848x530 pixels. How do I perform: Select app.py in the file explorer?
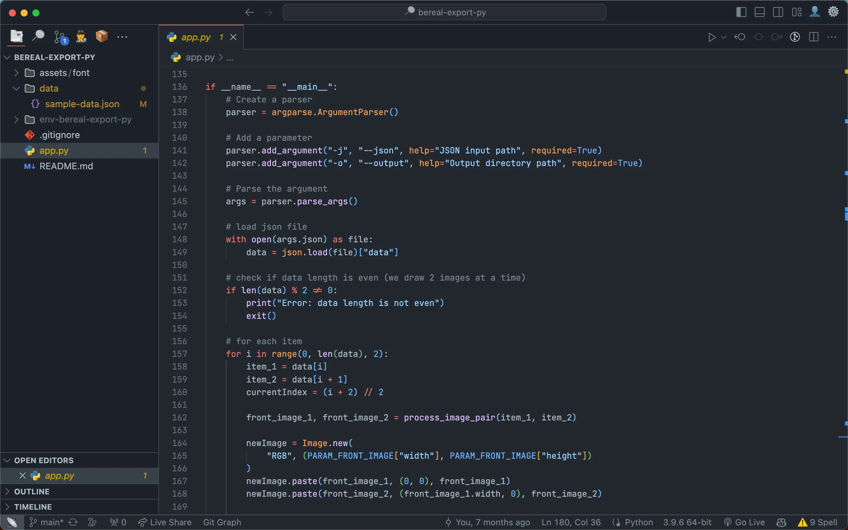[x=79, y=151]
